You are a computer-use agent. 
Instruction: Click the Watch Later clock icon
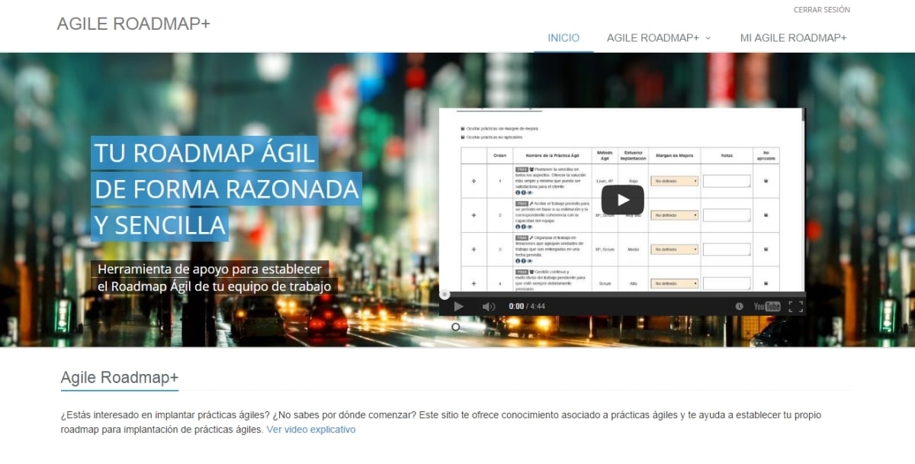pyautogui.click(x=739, y=306)
